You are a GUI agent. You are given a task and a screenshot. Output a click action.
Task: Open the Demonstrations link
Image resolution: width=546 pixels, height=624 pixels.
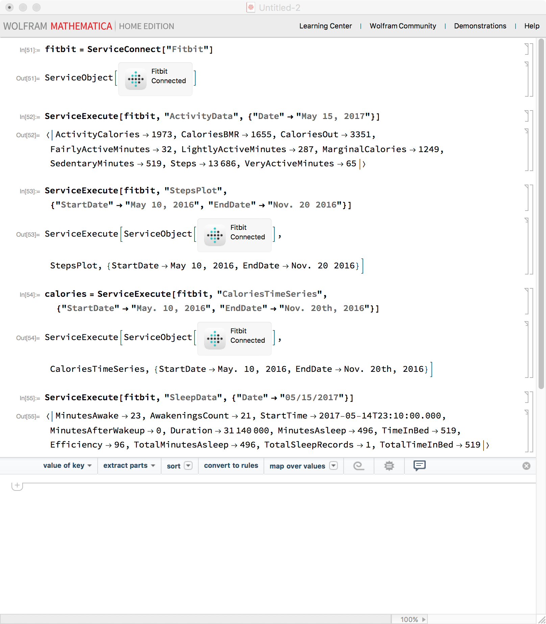pos(480,26)
